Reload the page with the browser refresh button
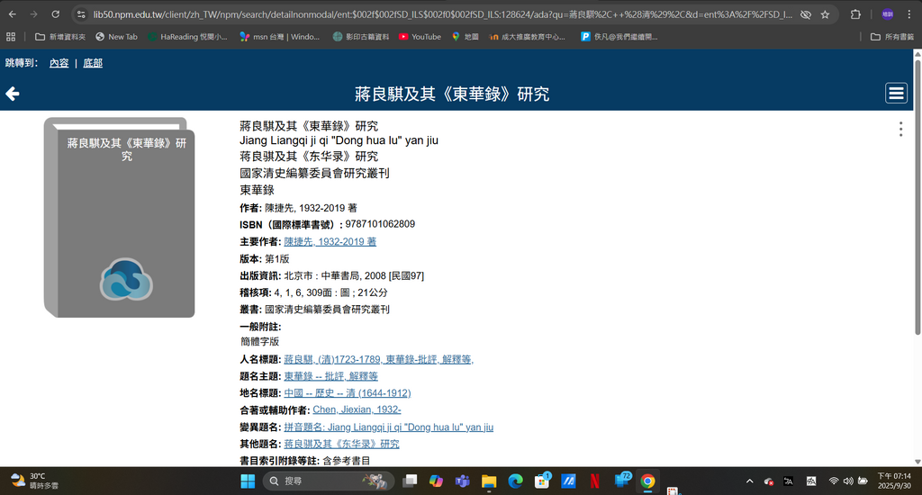 pyautogui.click(x=55, y=14)
